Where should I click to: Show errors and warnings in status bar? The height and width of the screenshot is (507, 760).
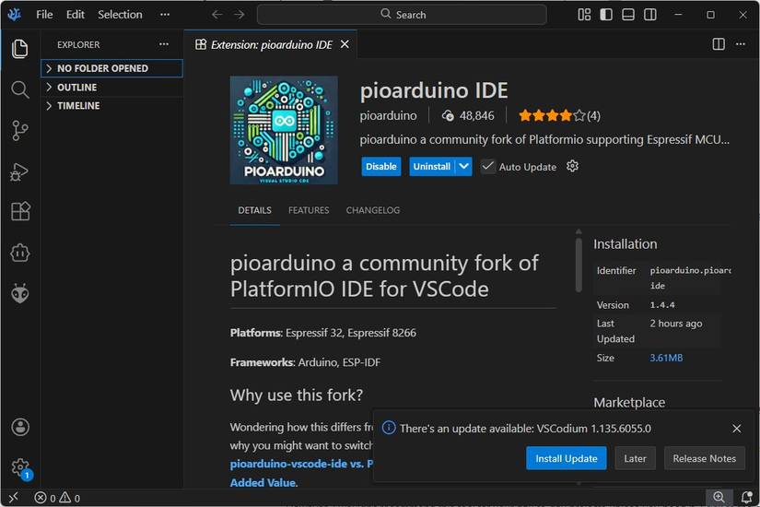coord(57,498)
